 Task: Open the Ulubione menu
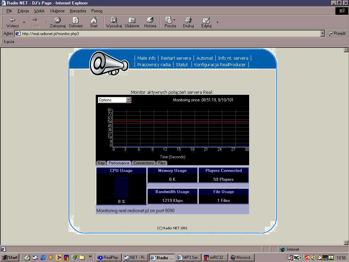pos(57,11)
